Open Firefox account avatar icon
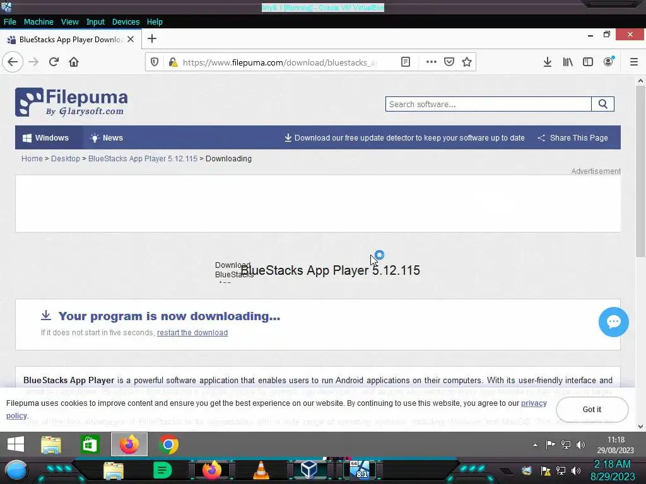The height and width of the screenshot is (484, 646). tap(609, 62)
